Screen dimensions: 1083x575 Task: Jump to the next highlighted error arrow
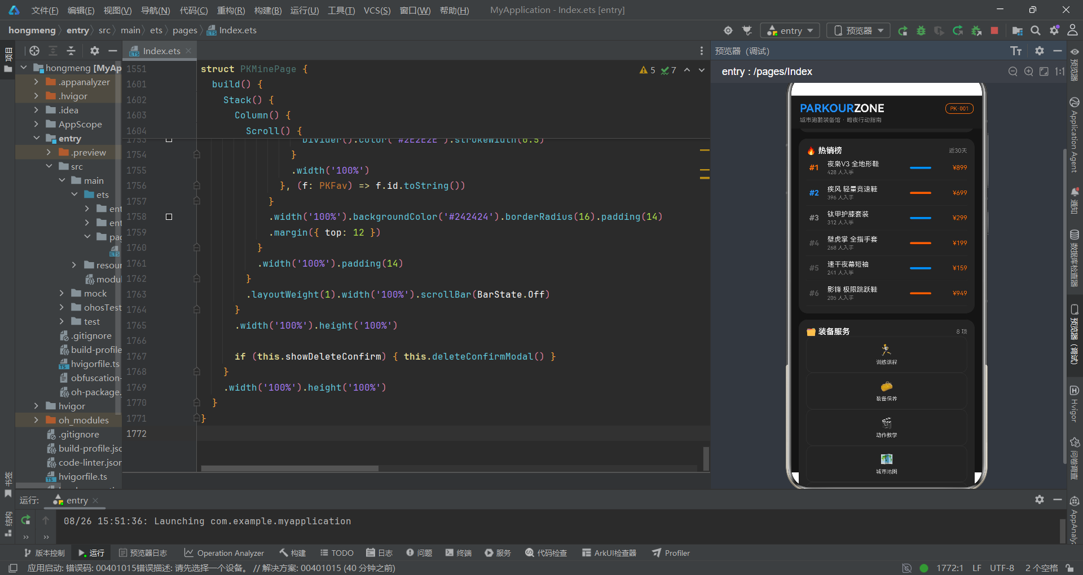702,70
